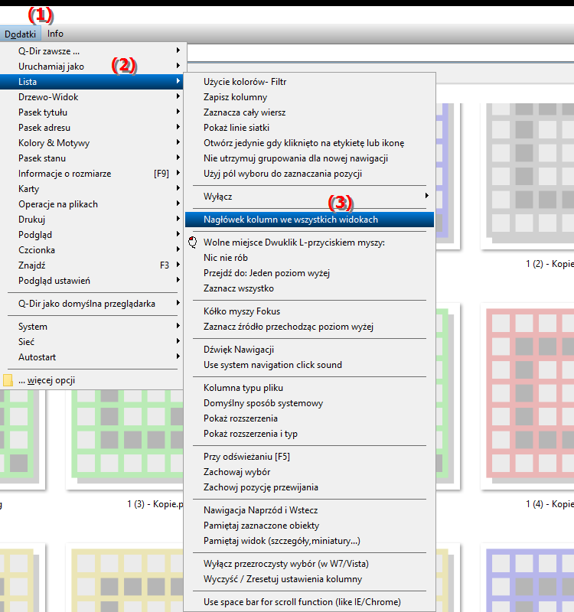The height and width of the screenshot is (612, 574).
Task: Toggle Otwórz jedynie gdy kliknięto na etykietę
Action: [x=309, y=143]
